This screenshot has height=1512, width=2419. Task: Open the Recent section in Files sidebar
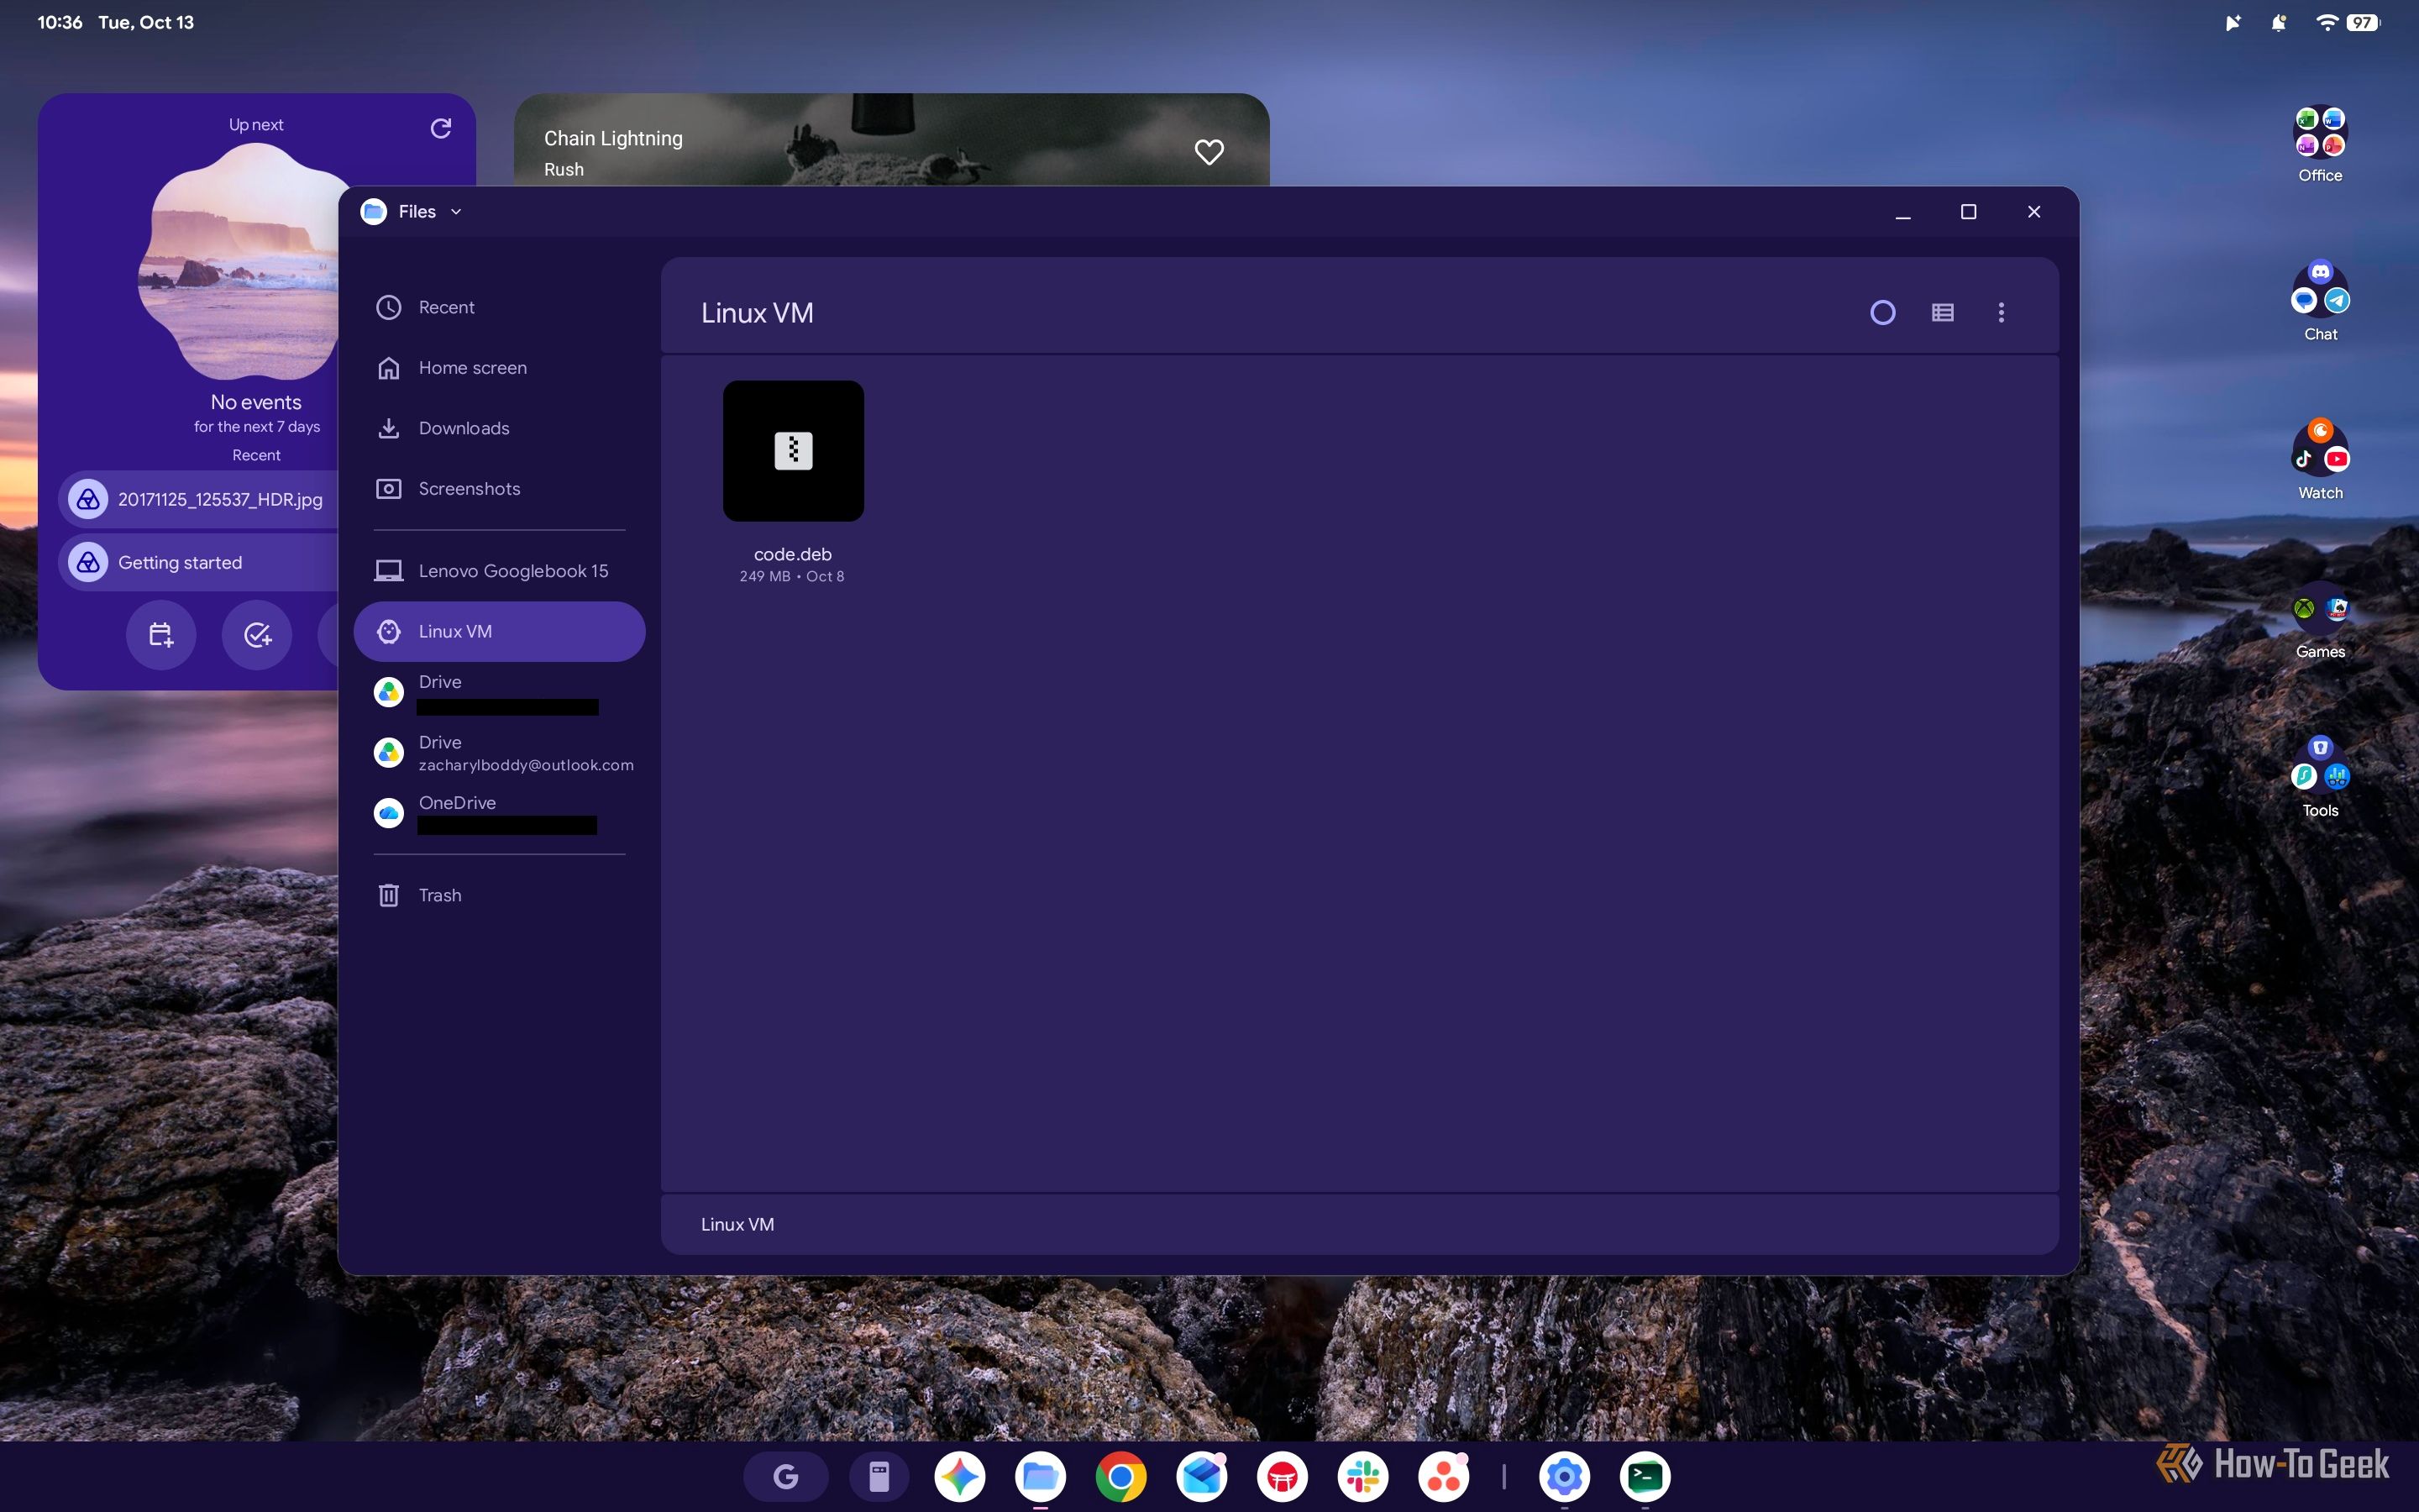coord(499,307)
